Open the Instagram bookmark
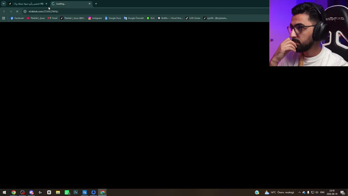 pyautogui.click(x=95, y=18)
